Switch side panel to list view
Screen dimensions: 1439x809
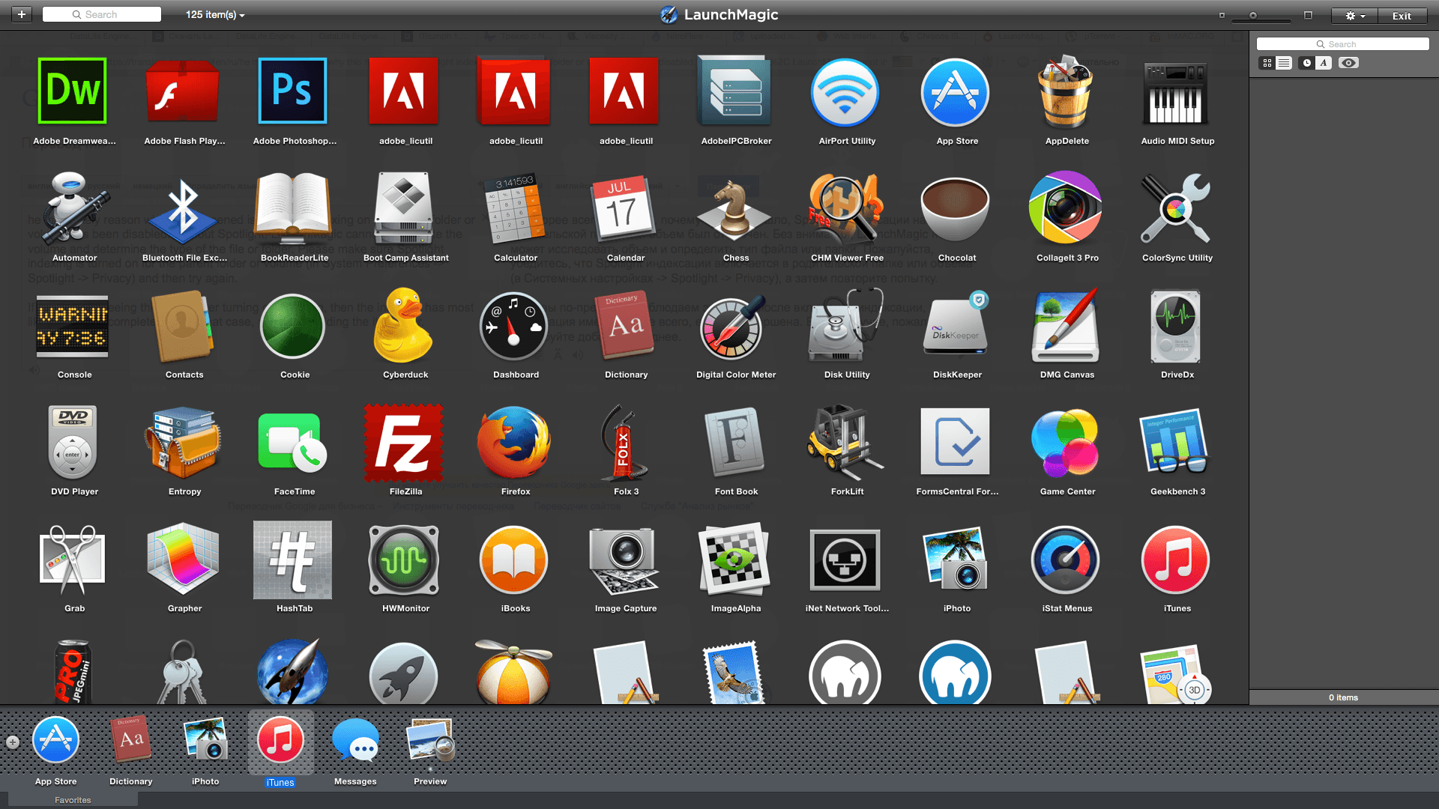1284,63
